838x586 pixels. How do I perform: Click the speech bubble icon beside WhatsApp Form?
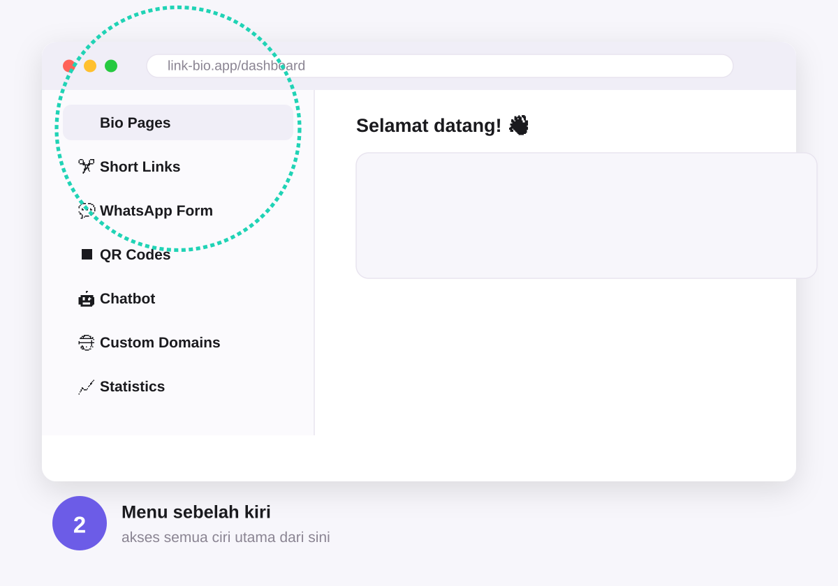click(x=87, y=211)
